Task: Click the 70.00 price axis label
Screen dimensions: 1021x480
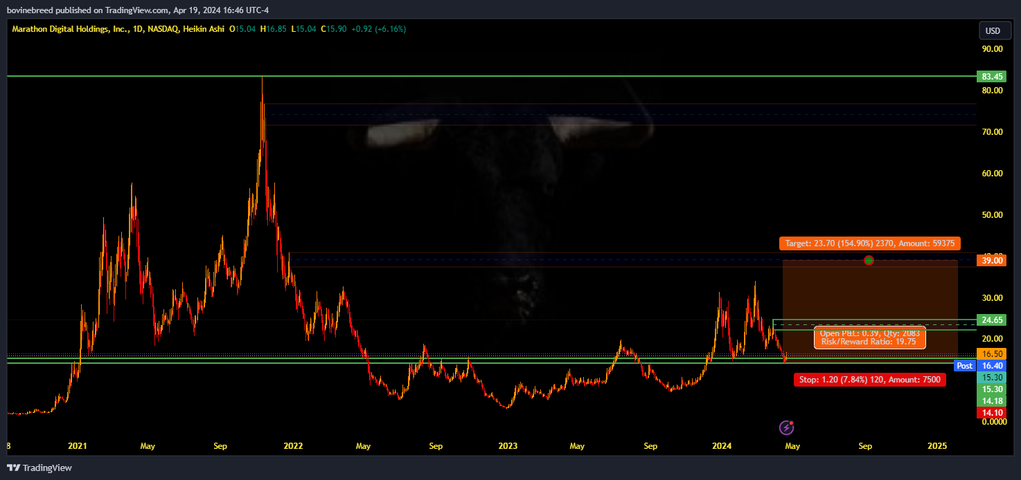Action: 993,132
